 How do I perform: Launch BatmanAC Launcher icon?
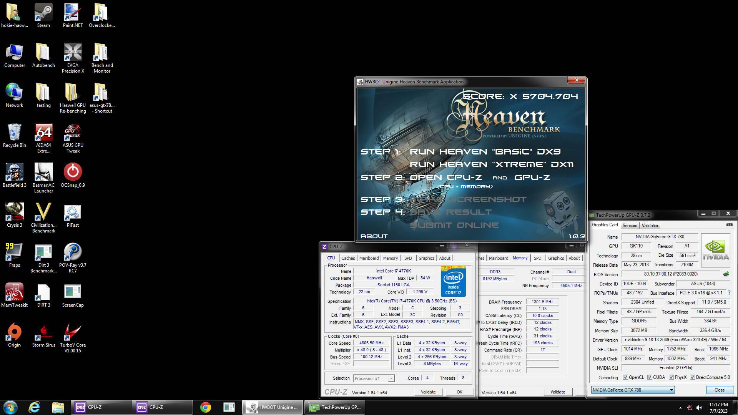(43, 178)
